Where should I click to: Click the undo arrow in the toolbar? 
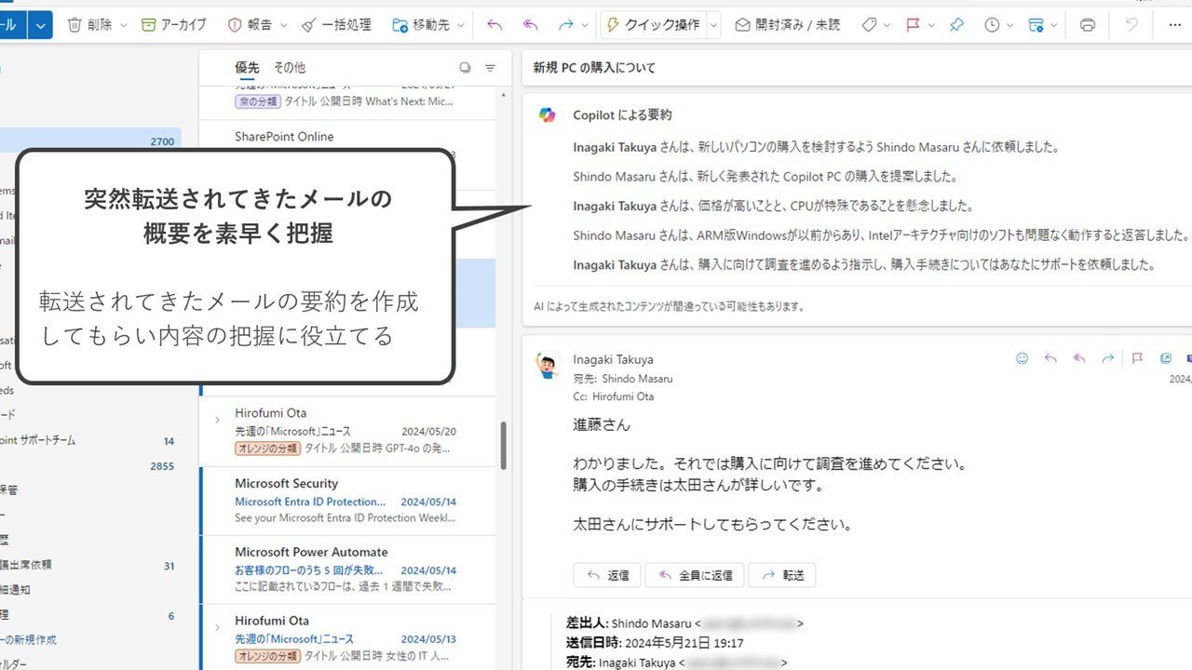pos(1131,25)
